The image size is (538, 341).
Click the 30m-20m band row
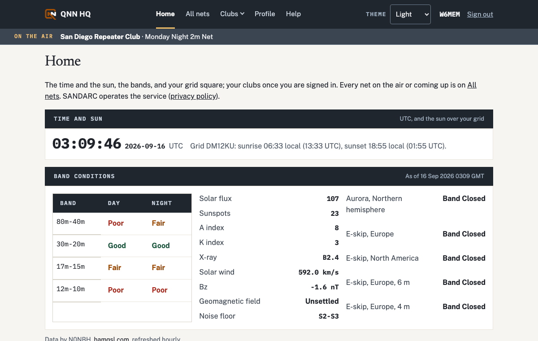click(122, 246)
